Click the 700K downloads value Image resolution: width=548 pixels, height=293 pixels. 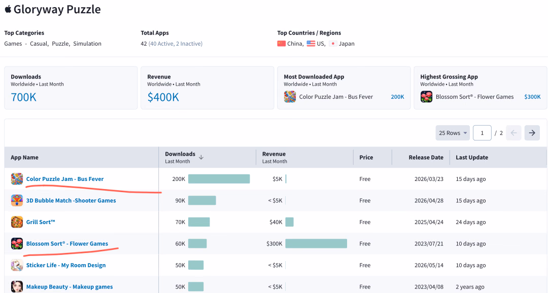click(23, 97)
